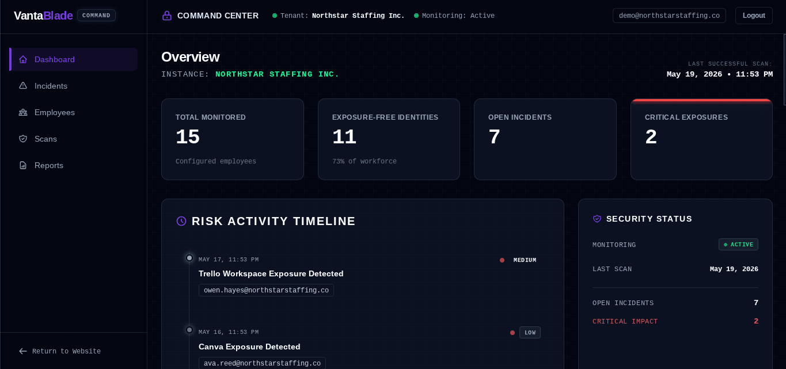
Task: Click the 73% of workforce text
Action: click(364, 161)
